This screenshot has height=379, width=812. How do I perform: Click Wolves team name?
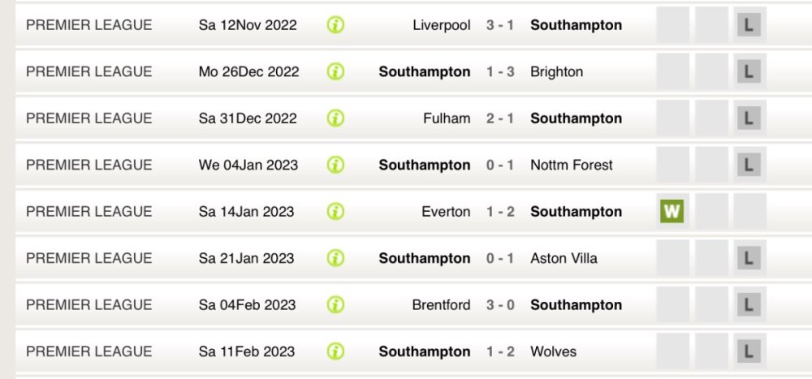[553, 351]
